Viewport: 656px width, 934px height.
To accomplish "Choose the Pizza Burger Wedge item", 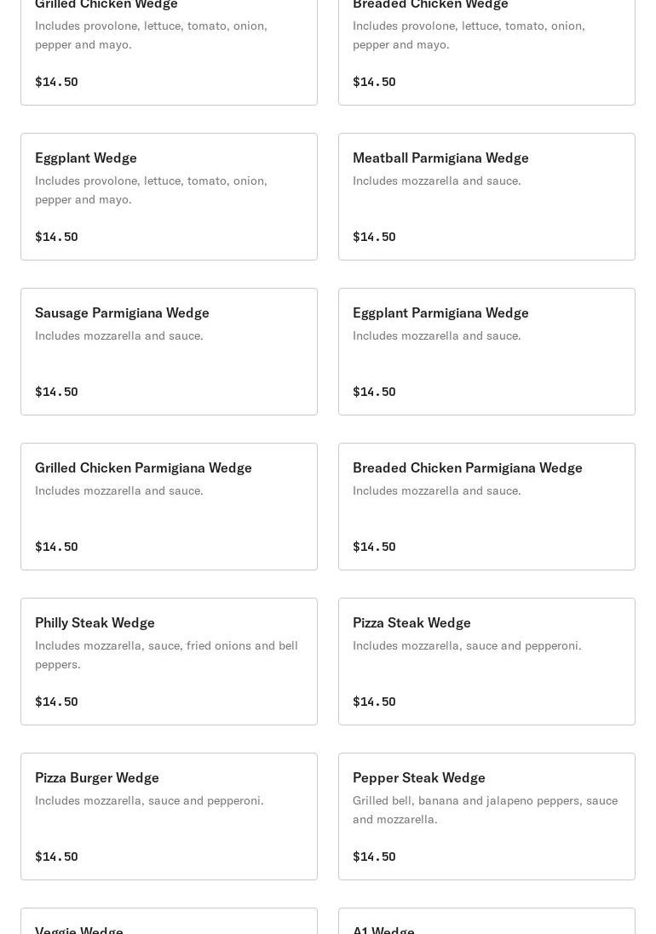I will tap(169, 817).
